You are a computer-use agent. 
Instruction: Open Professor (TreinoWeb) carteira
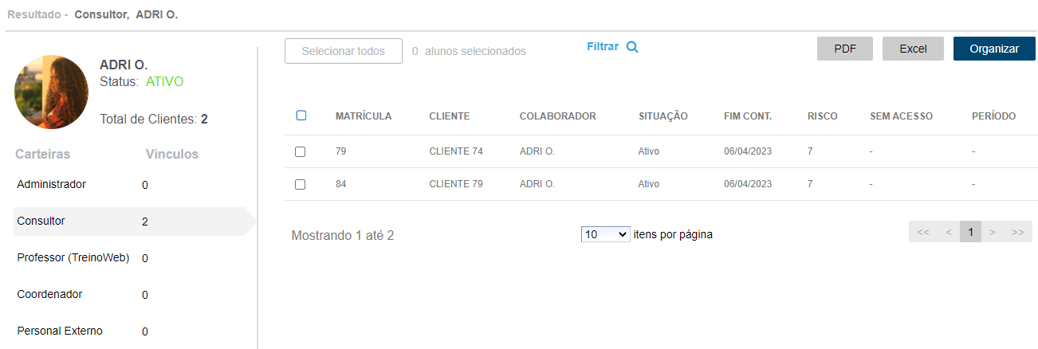tap(73, 257)
